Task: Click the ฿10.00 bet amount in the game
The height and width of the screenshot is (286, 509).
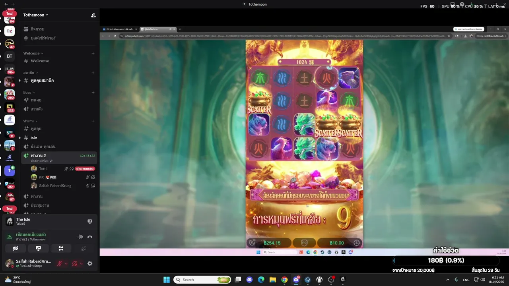Action: point(336,243)
